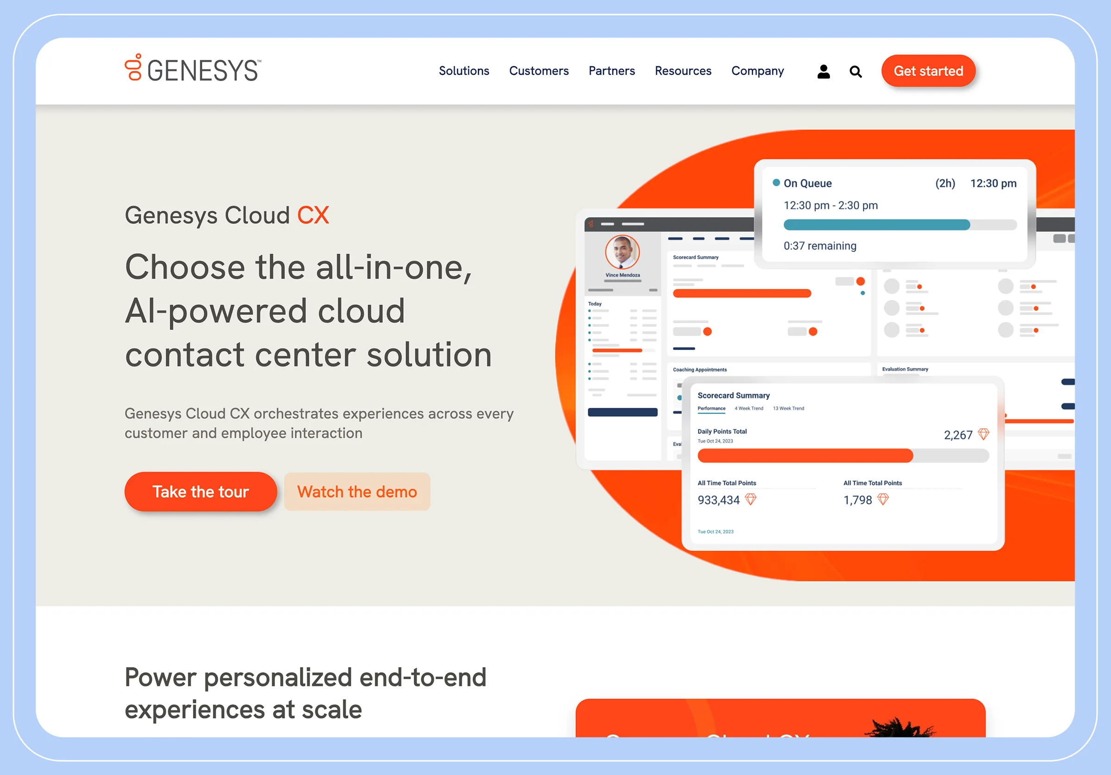Click the Daily Points Total label
The width and height of the screenshot is (1111, 775).
click(722, 431)
